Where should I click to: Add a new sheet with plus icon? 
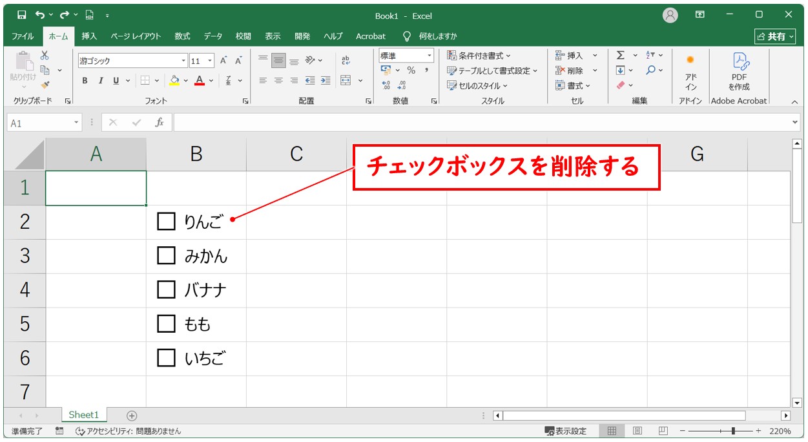tap(132, 416)
